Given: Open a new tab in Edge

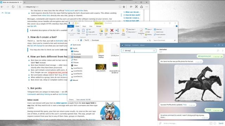Looking at the screenshot, I should pos(25,2).
